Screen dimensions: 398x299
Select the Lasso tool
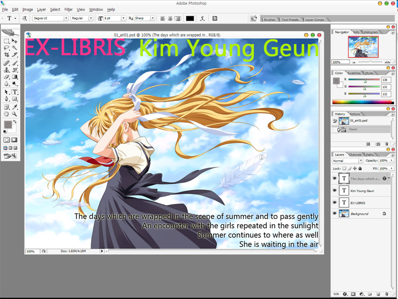[6, 48]
